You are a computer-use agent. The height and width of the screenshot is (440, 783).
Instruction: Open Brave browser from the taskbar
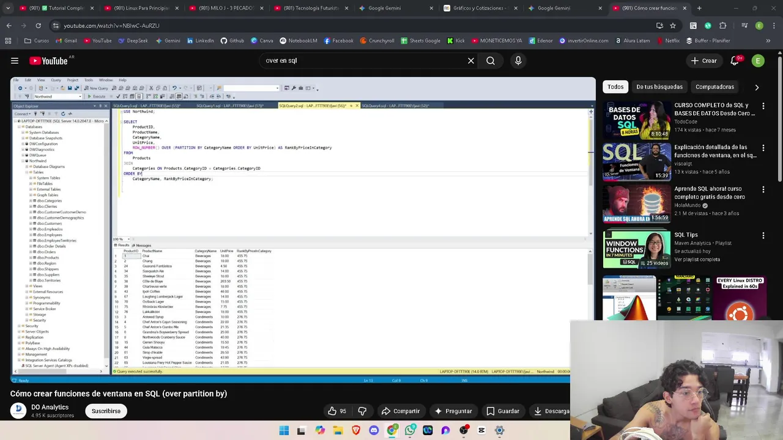coord(356,431)
